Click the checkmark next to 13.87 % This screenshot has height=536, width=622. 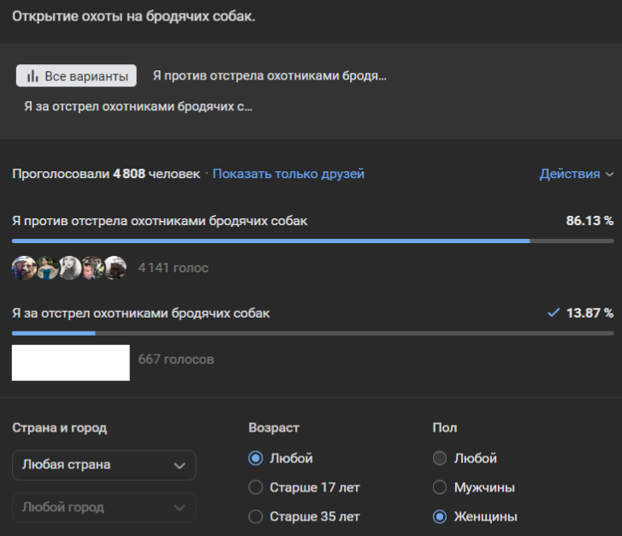coord(554,313)
